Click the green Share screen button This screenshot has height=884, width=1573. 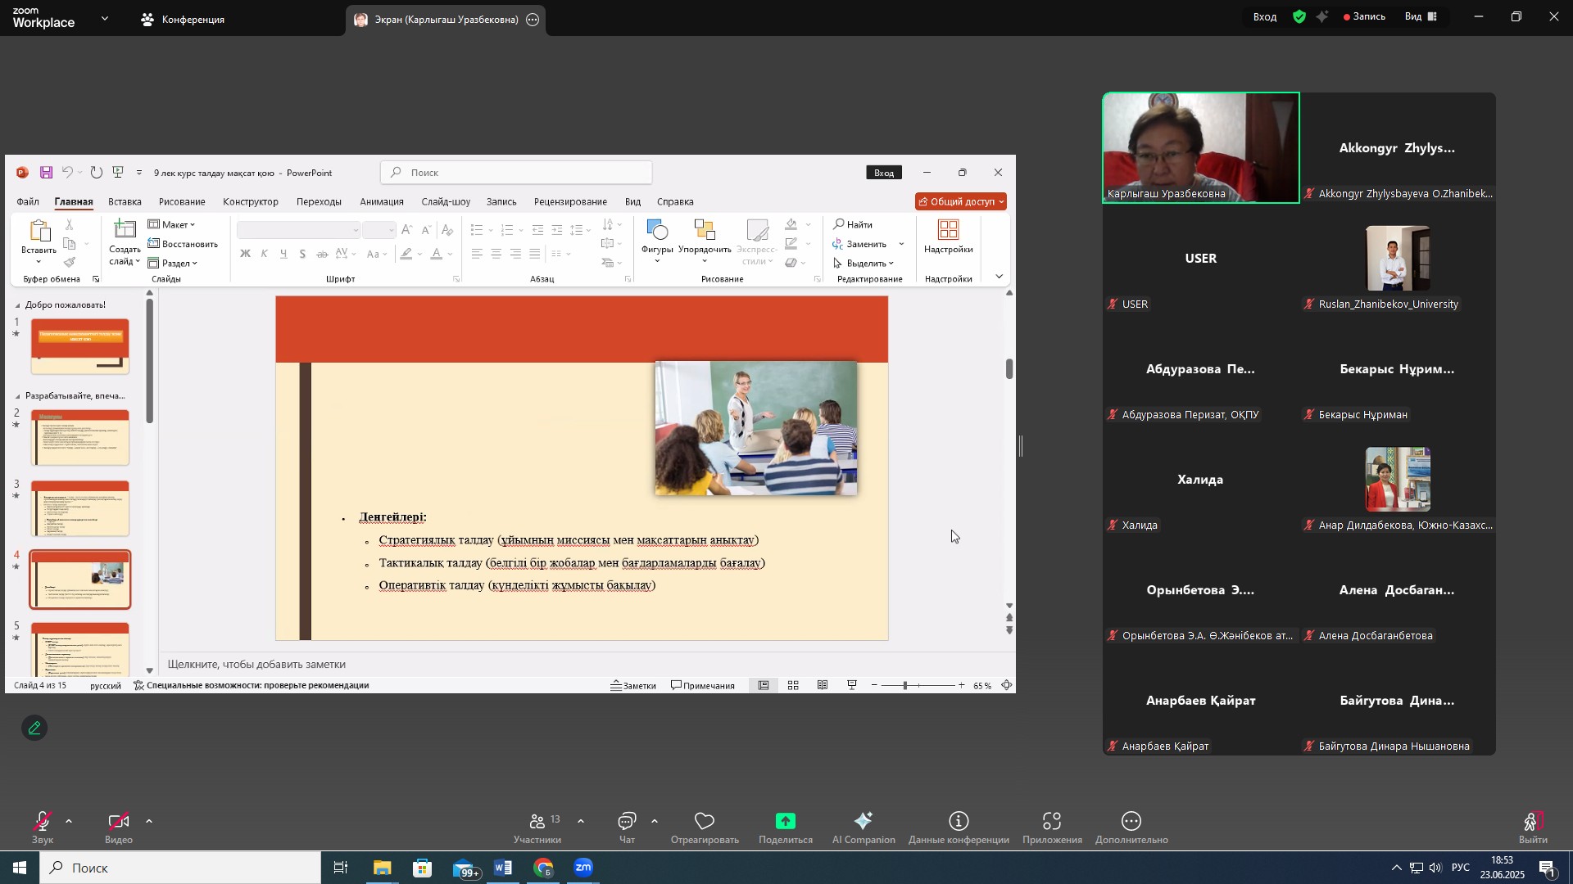click(785, 822)
